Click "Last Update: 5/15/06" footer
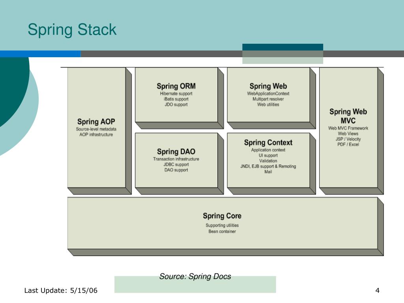The image size is (404, 303). 61,291
